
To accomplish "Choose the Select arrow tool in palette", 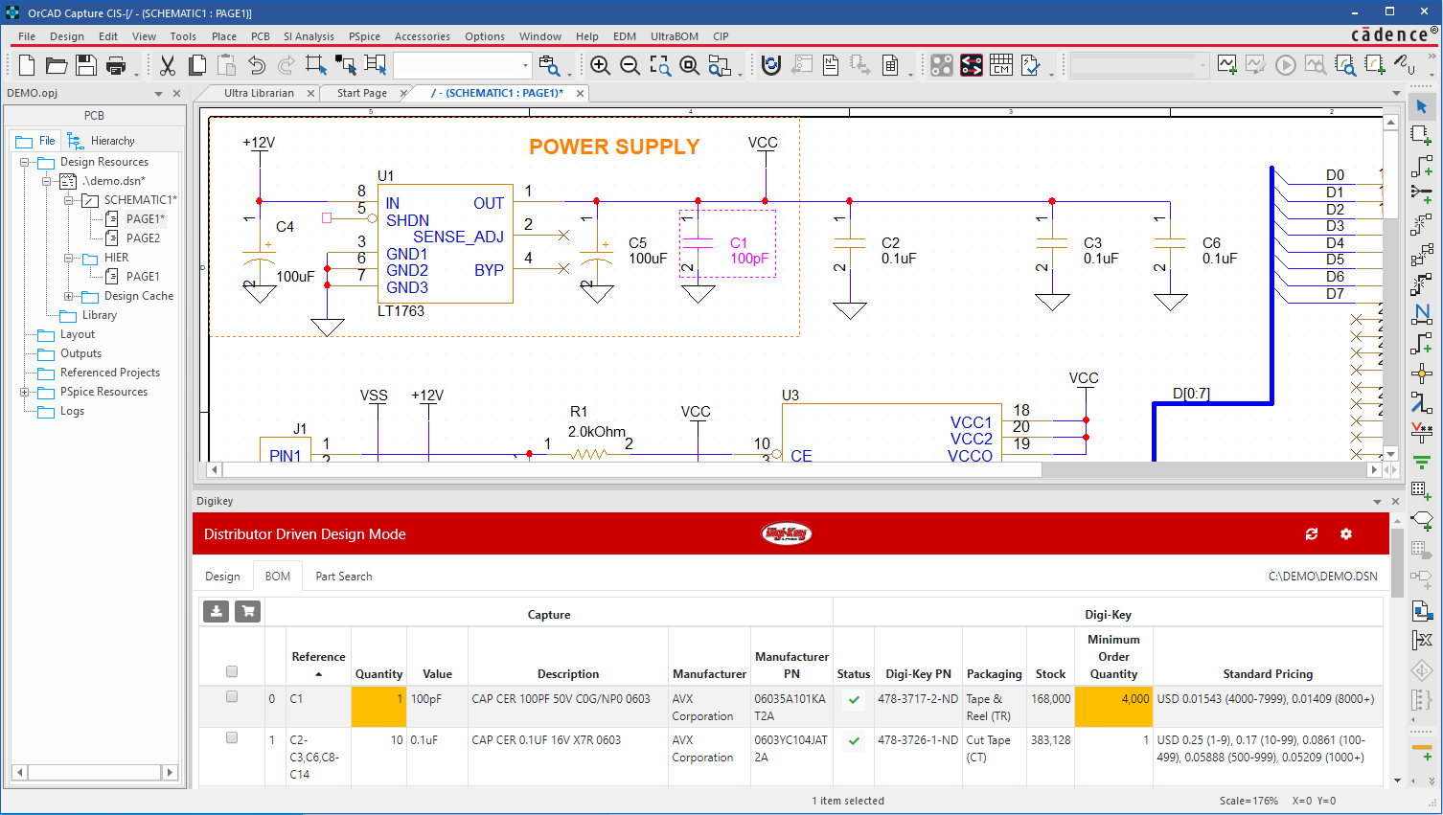I will coord(1422,106).
